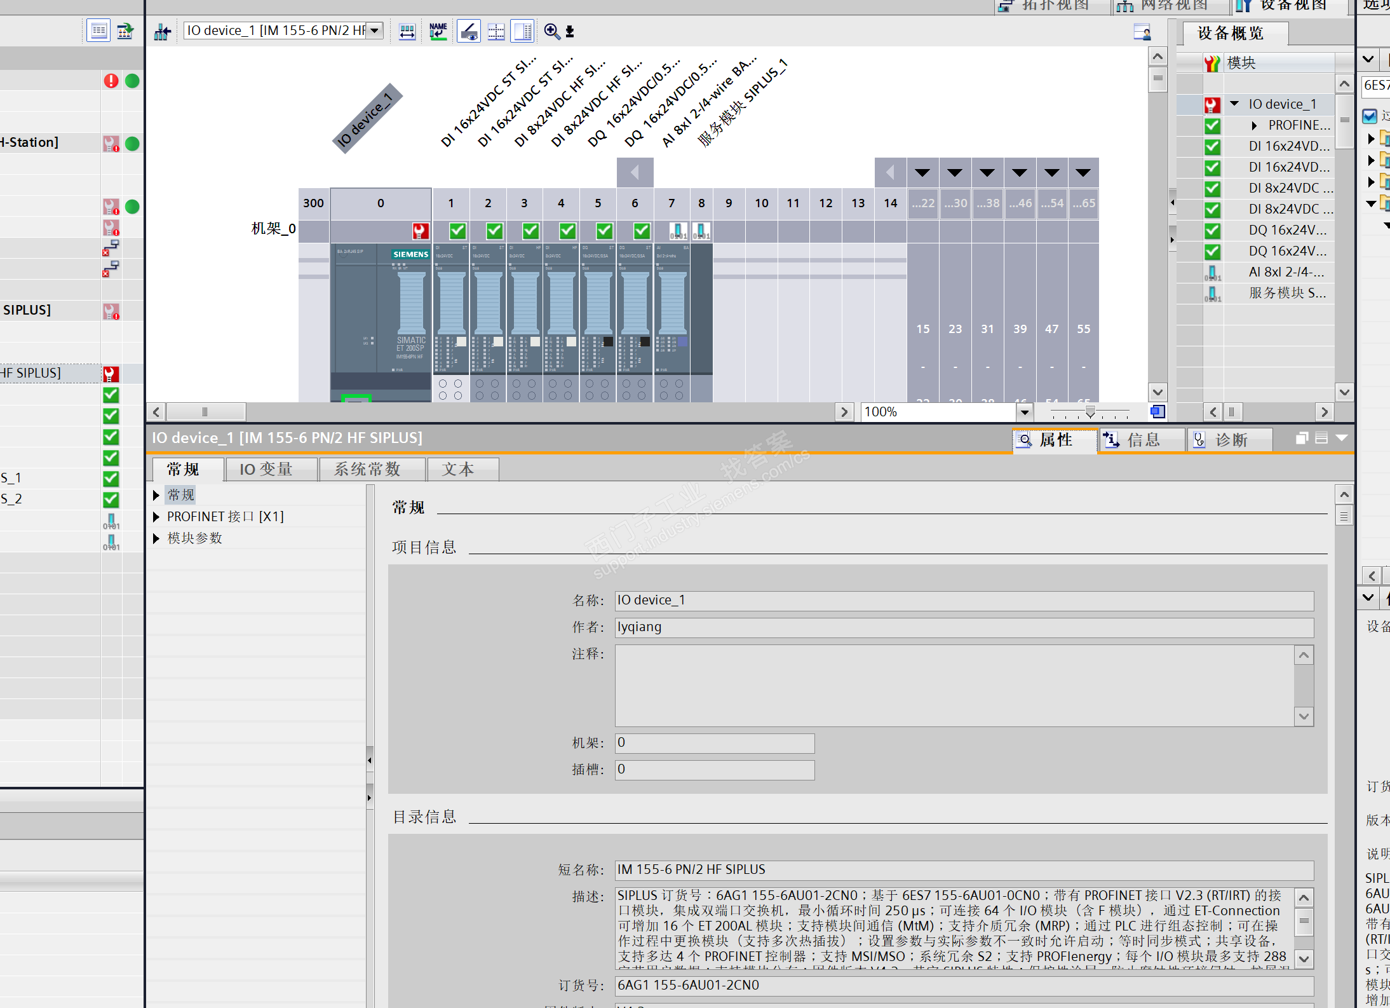Click the slot 0 error status icon
The image size is (1390, 1008).
tap(420, 231)
